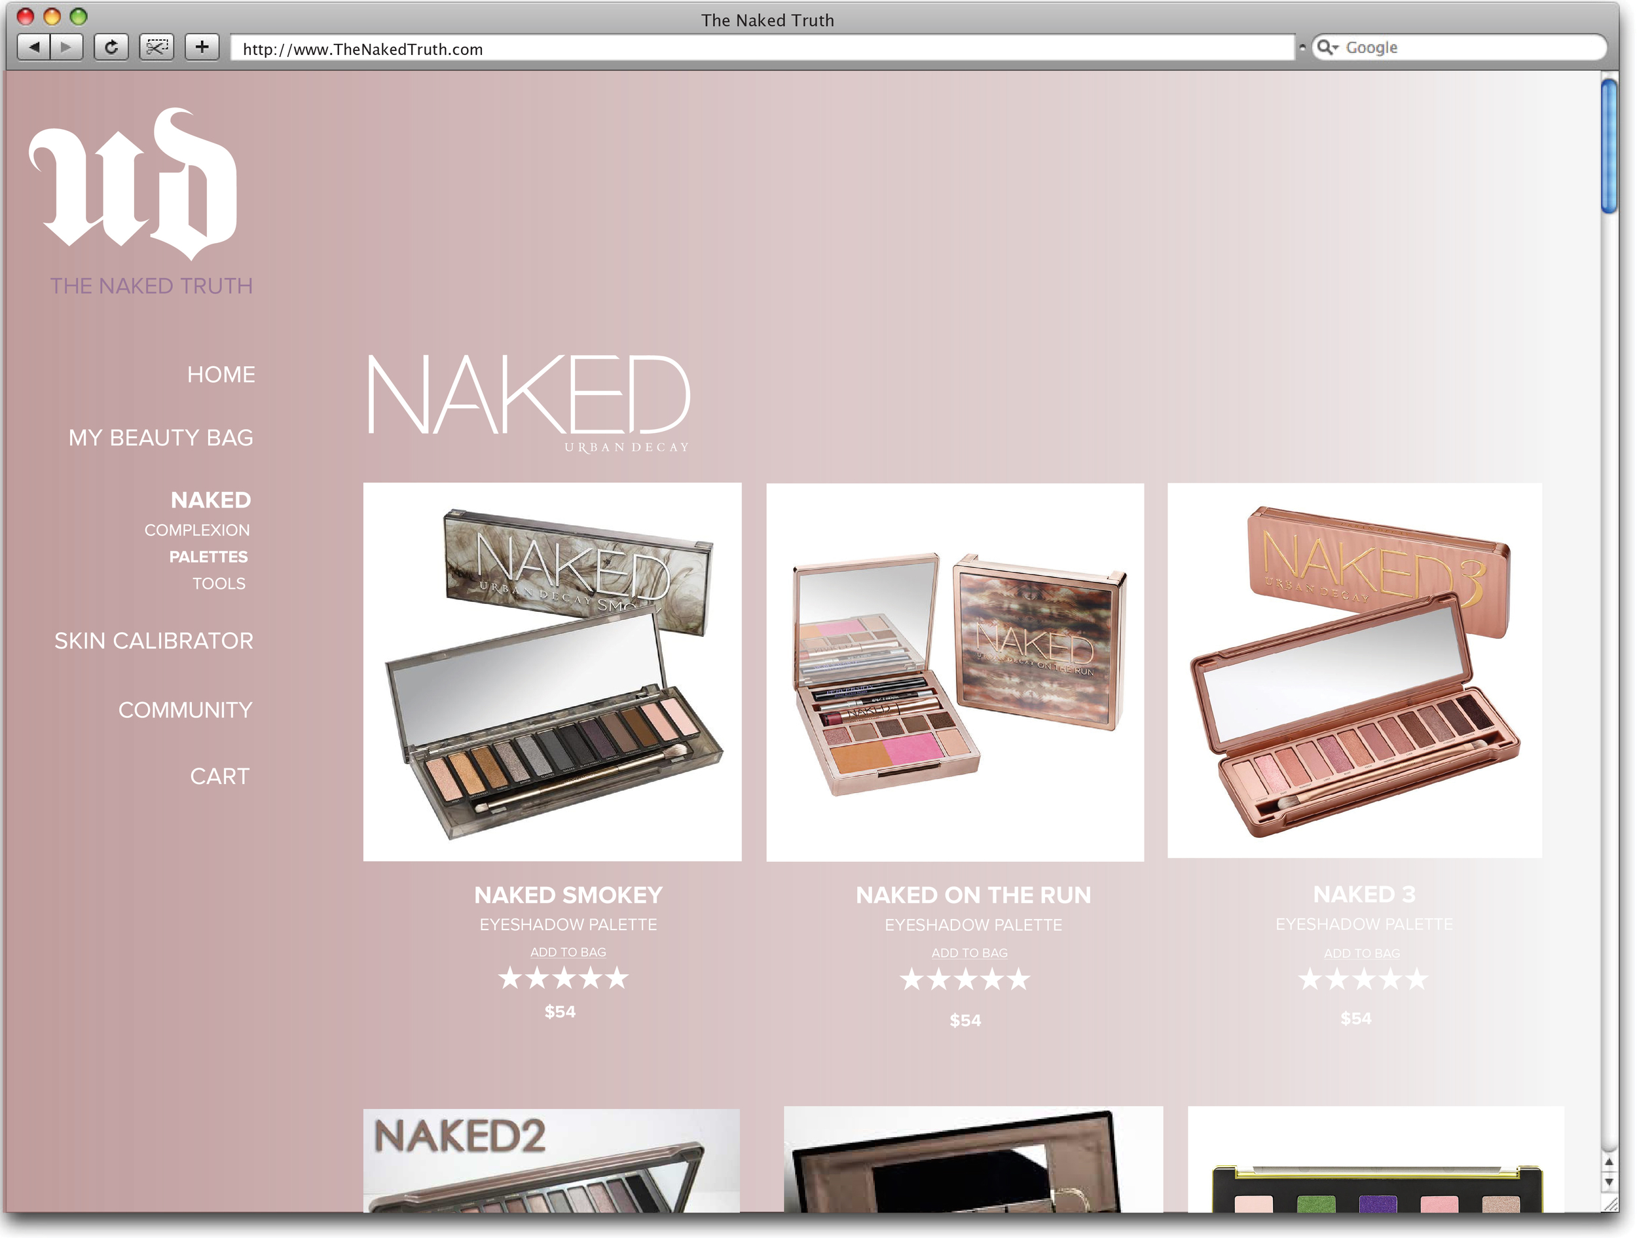Open the black and yellow palette thumbnail
Viewport: 1637px width, 1238px height.
[x=1376, y=1159]
